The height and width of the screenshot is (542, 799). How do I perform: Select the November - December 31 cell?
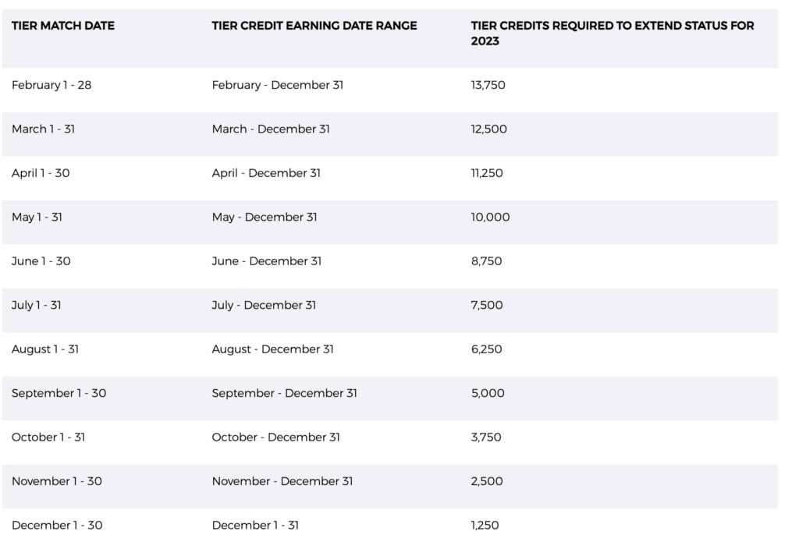pos(282,481)
